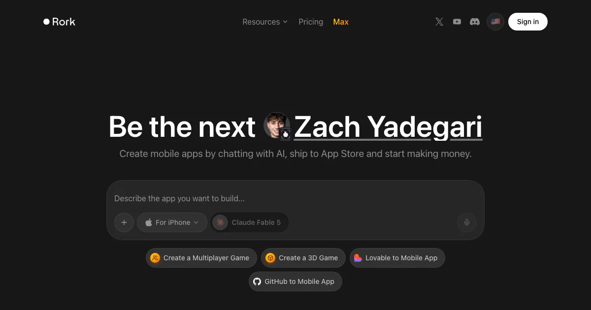Go to the Pricing page
The image size is (591, 310).
point(311,22)
